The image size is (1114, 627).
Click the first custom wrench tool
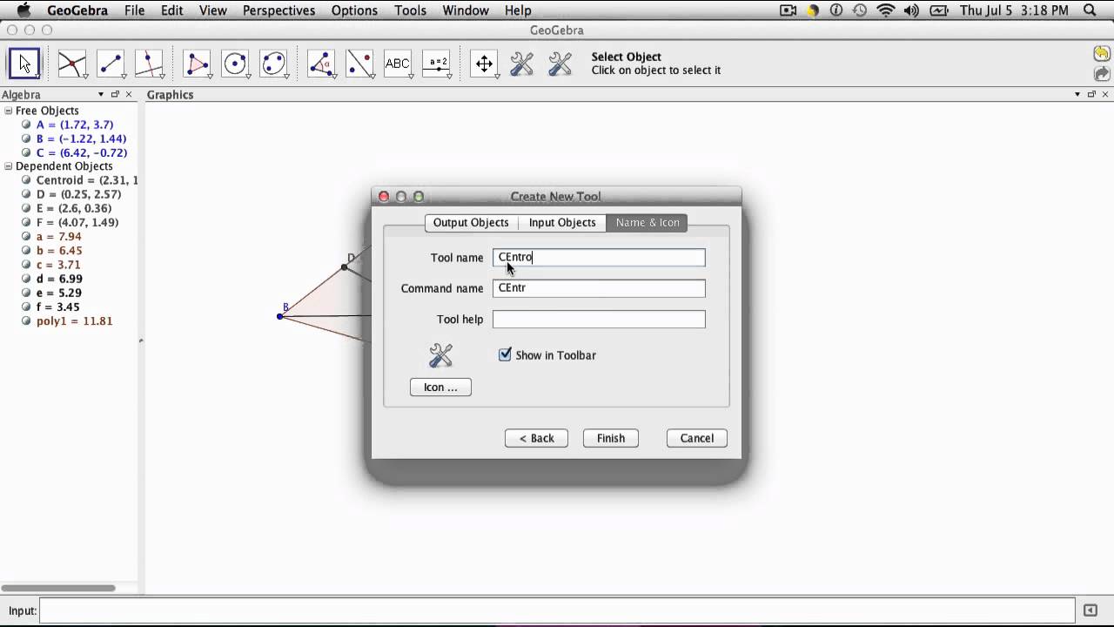pos(522,64)
